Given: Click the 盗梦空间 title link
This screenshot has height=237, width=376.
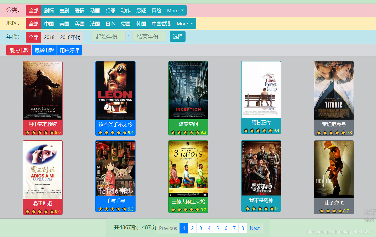Looking at the screenshot, I should click(188, 124).
